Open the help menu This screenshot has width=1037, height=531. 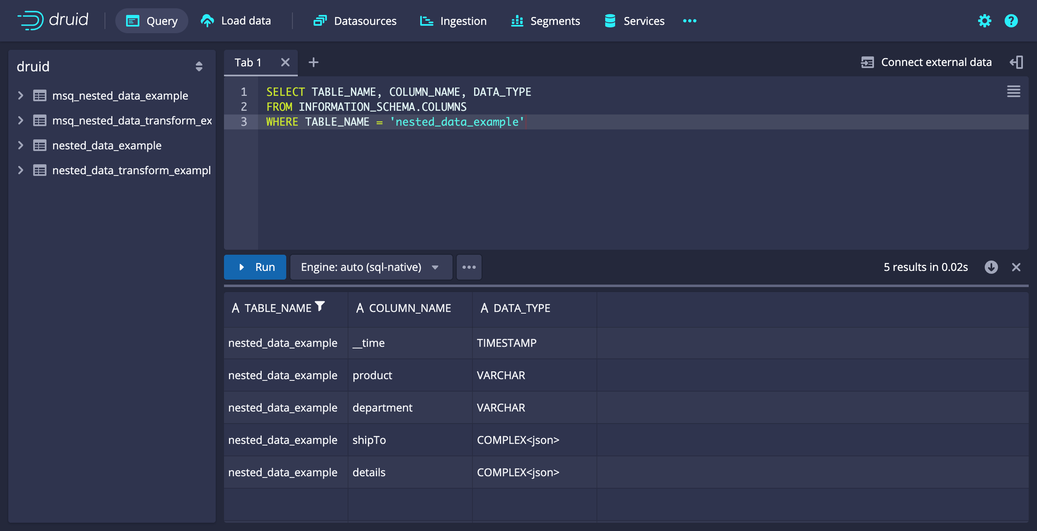click(x=1010, y=21)
